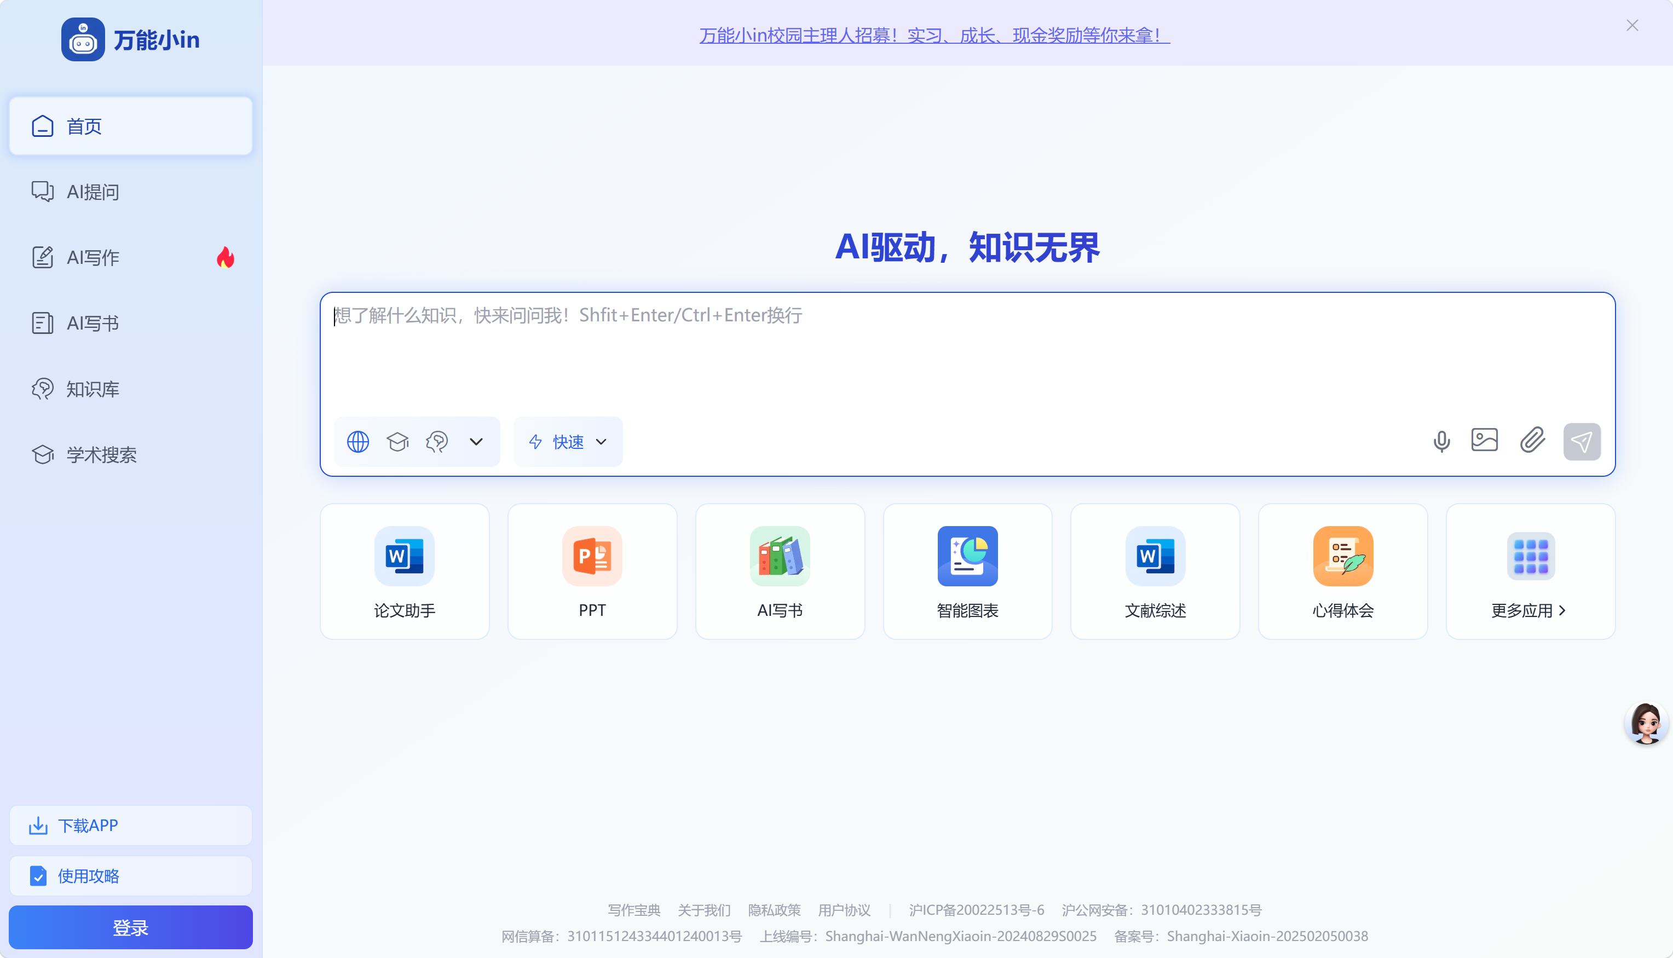
Task: Open the AI写作 sidebar item
Action: tap(130, 257)
